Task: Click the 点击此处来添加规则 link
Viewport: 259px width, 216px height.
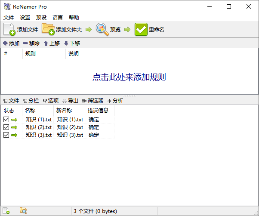Action: coord(129,77)
